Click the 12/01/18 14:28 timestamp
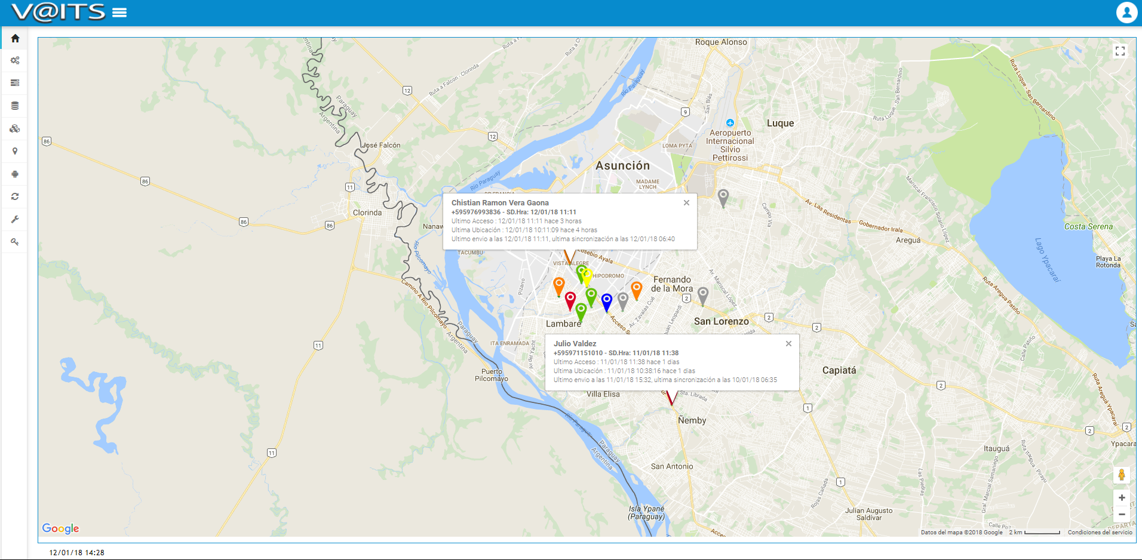 (x=76, y=553)
